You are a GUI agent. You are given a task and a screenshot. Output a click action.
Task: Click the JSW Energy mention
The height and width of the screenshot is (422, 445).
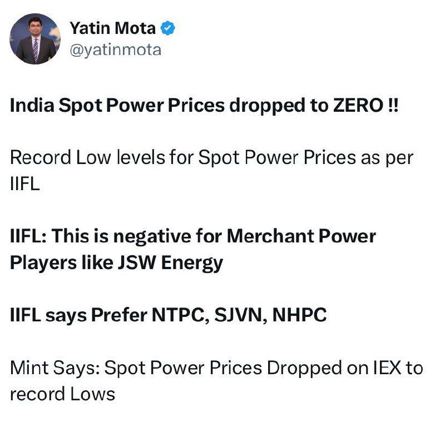tap(170, 263)
